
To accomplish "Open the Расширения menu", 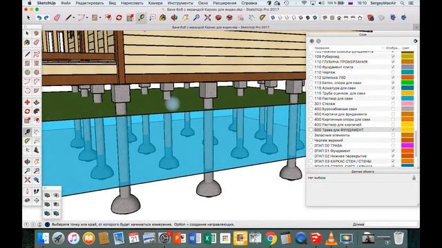I will point(224,3).
